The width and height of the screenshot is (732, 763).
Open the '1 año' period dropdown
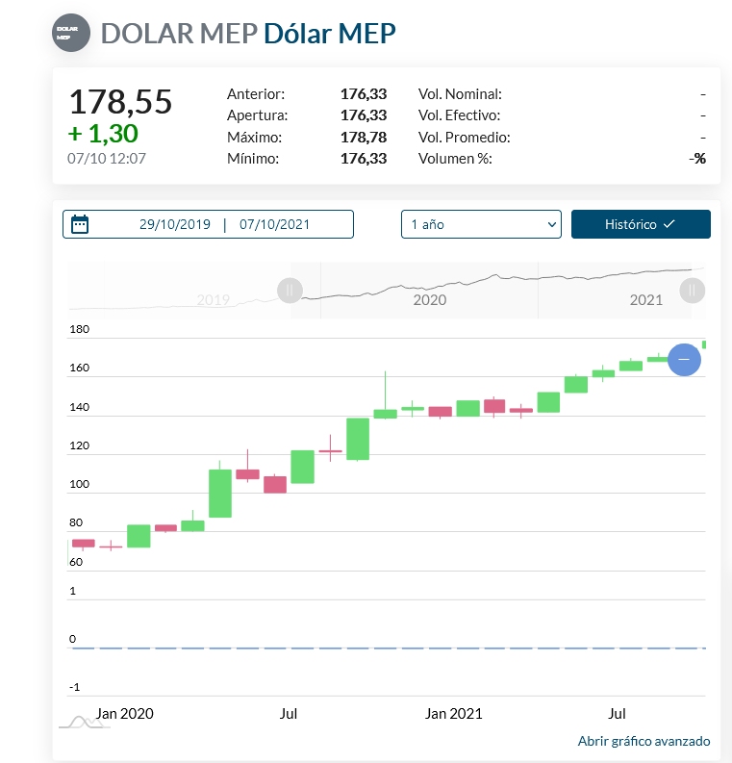(480, 224)
